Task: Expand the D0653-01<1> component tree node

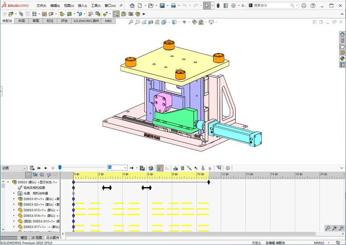Action: click(x=14, y=199)
